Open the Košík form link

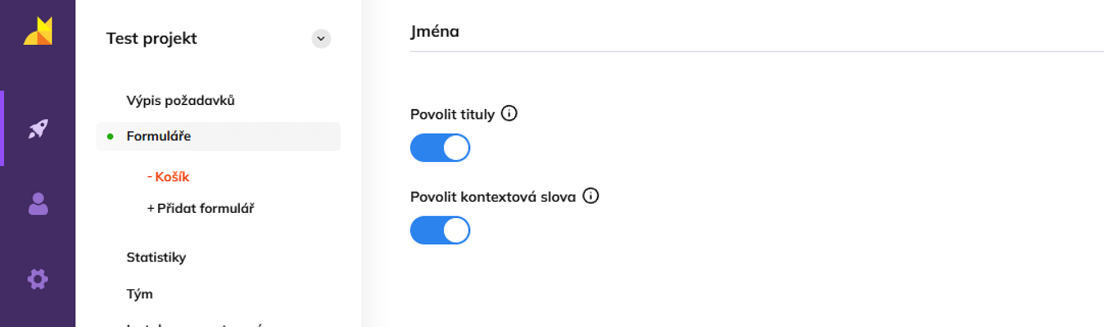tap(168, 177)
